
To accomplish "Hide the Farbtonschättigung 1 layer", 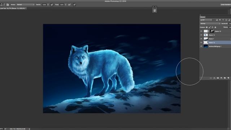I will click(201, 46).
